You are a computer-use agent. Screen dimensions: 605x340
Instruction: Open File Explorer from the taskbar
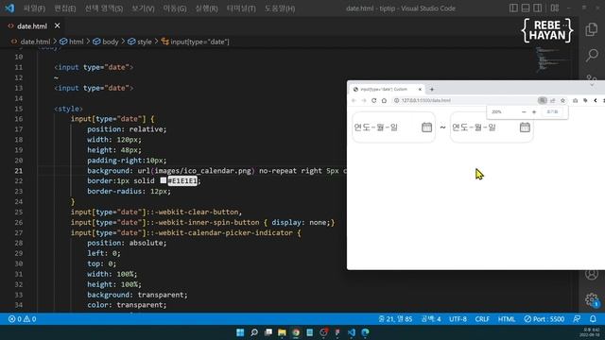click(282, 332)
